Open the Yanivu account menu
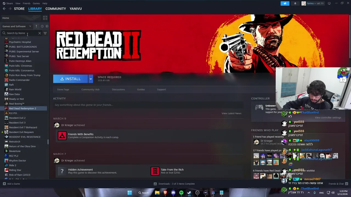Screen dimensions: 351x197 tap(312, 3)
